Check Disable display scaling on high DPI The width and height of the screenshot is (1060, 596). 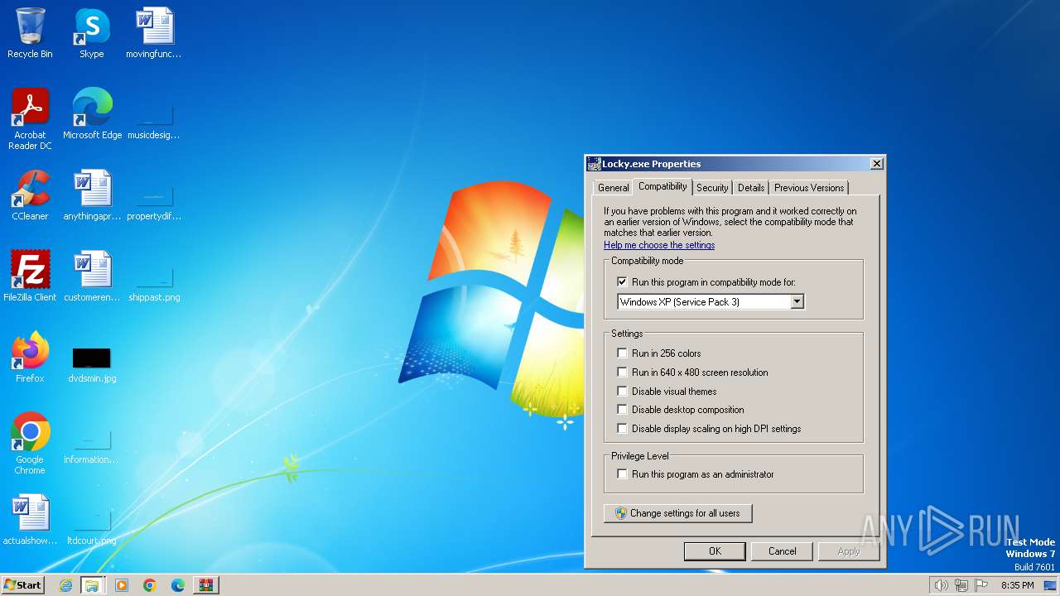623,429
